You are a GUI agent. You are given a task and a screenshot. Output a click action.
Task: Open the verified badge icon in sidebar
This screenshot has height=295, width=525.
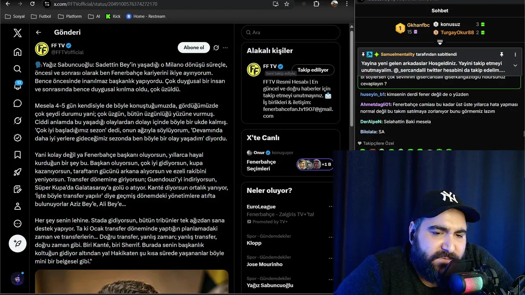pyautogui.click(x=17, y=138)
